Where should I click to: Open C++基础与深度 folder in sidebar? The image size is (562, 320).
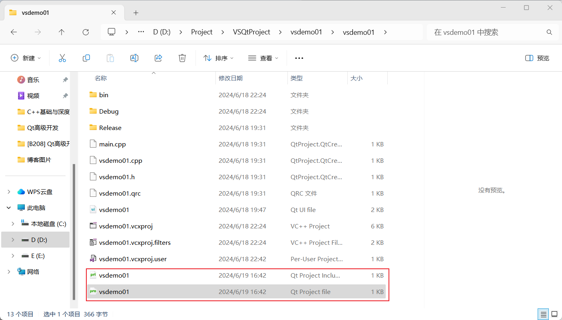pyautogui.click(x=48, y=112)
